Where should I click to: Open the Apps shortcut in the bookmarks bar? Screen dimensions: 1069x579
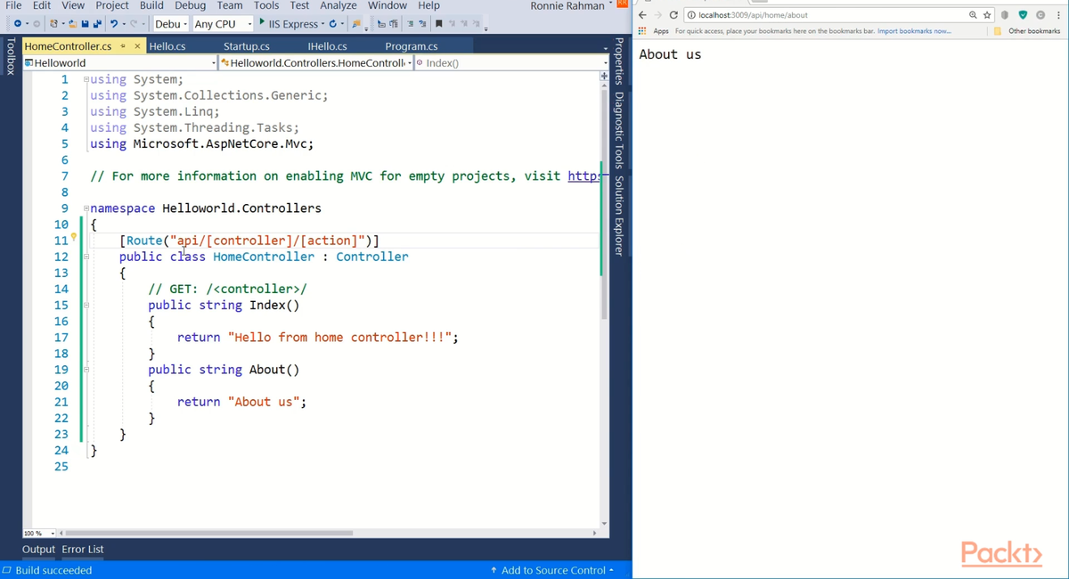654,31
